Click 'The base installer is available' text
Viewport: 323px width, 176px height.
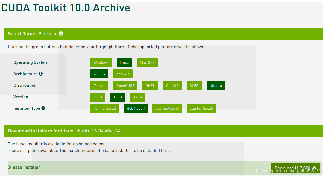click(57, 144)
